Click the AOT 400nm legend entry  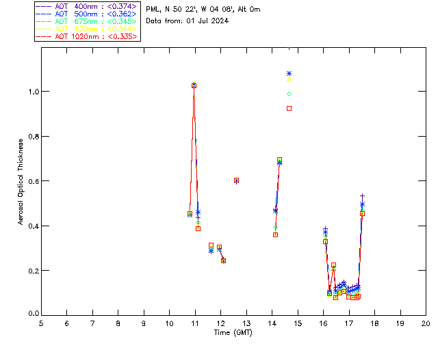click(87, 6)
